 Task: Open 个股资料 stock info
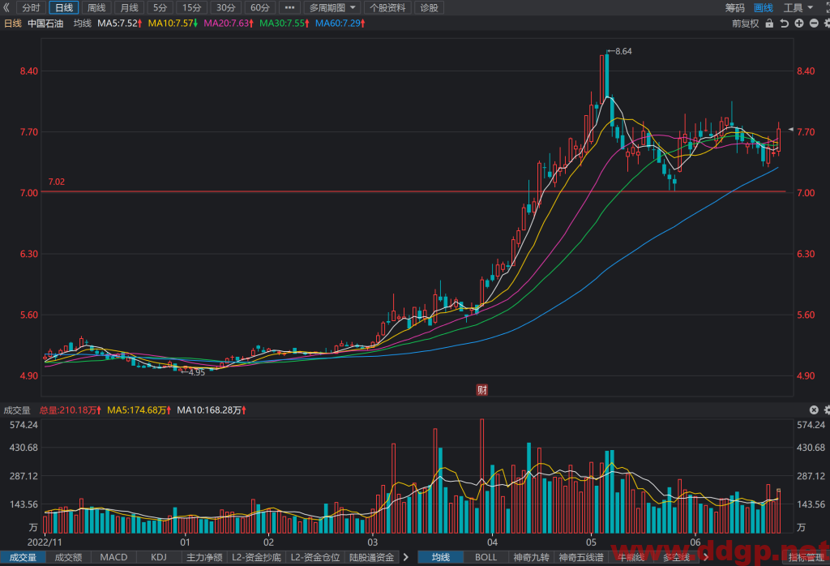tap(387, 7)
